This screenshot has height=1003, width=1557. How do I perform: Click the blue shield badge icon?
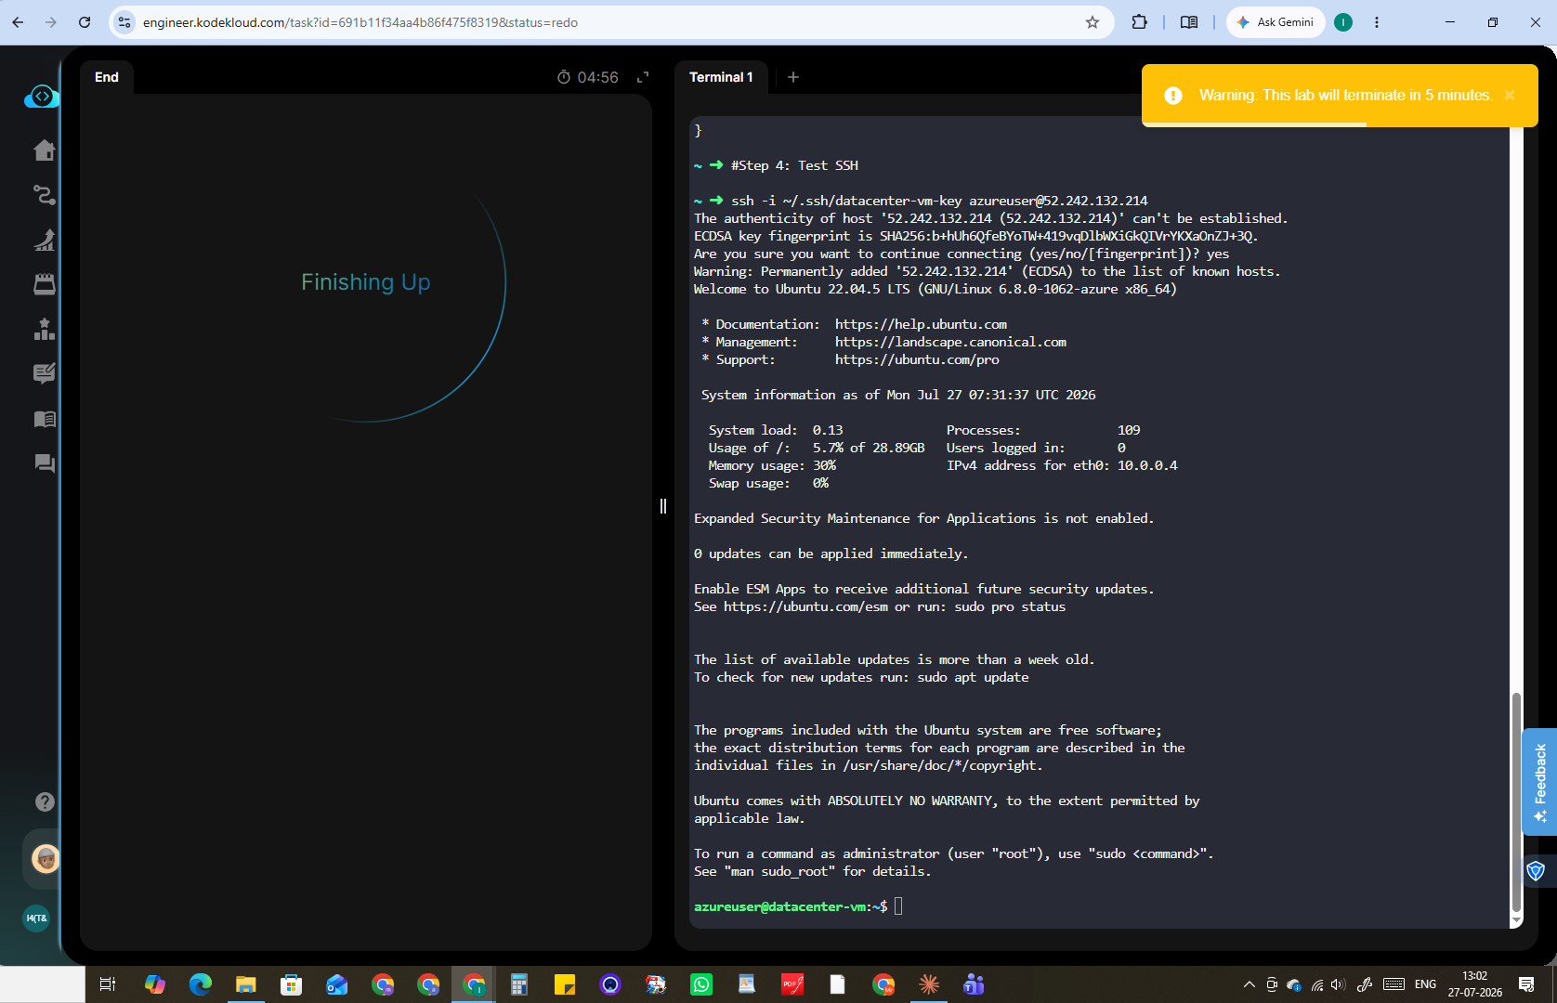(1536, 870)
